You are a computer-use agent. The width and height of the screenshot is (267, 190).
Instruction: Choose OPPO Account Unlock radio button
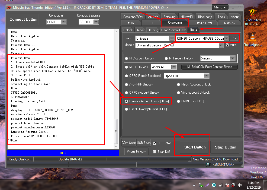(x=126, y=93)
